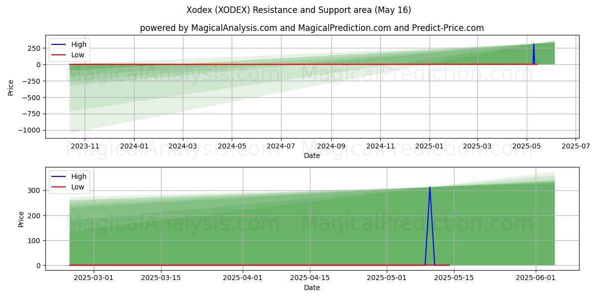
Task: Click the blue High line sample in the top legend
Action: tap(59, 44)
